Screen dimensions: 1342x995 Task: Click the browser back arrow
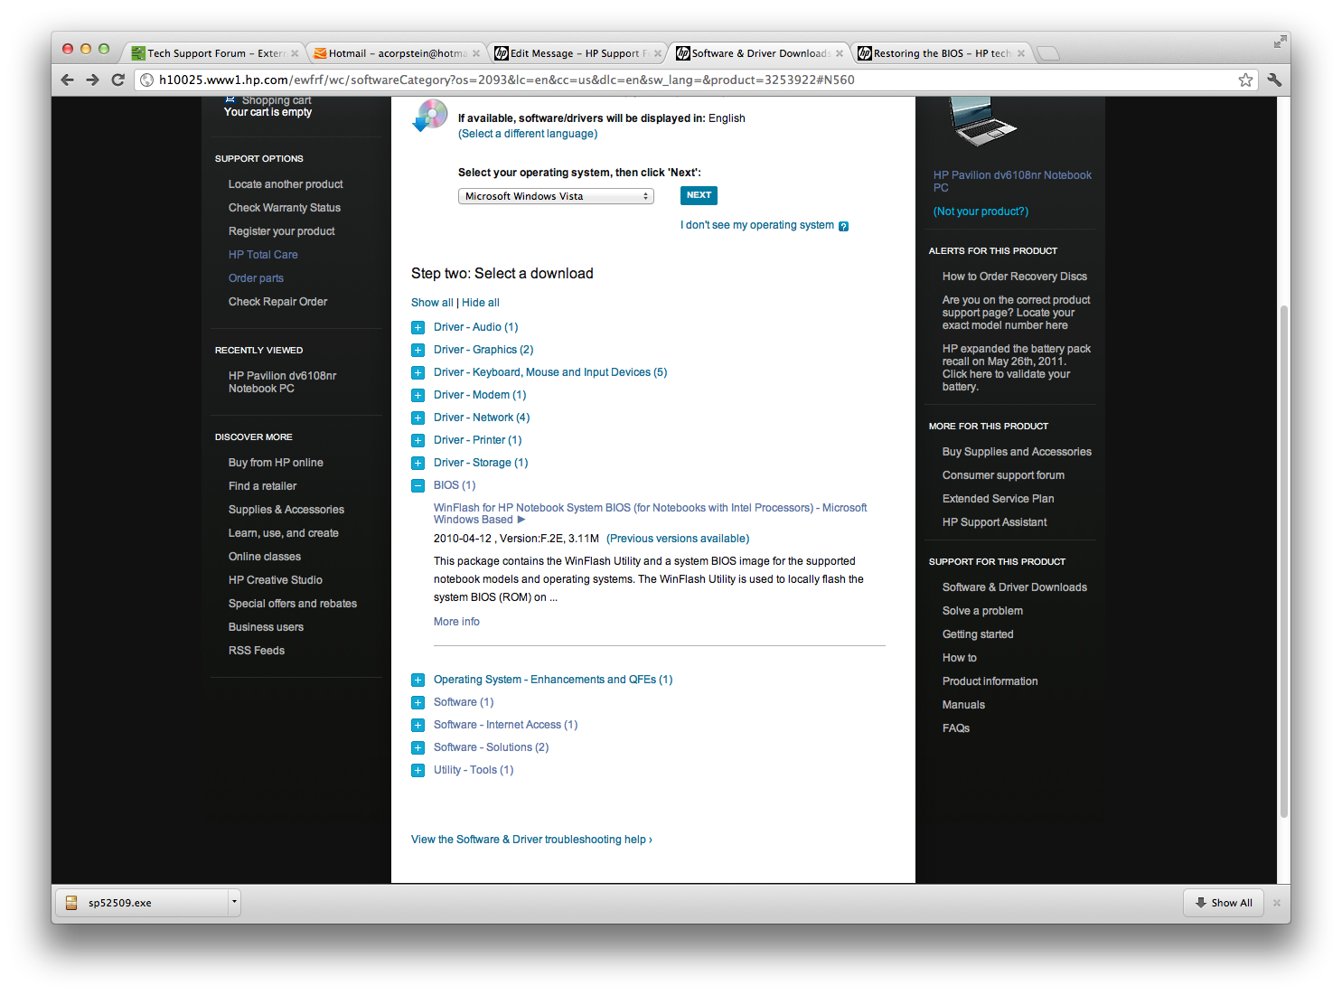pos(67,80)
